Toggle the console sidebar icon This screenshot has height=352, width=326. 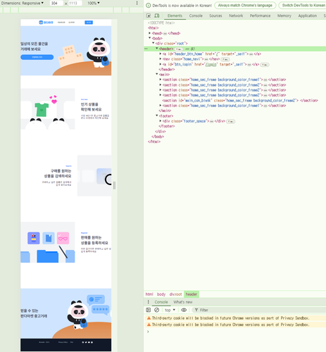click(149, 310)
